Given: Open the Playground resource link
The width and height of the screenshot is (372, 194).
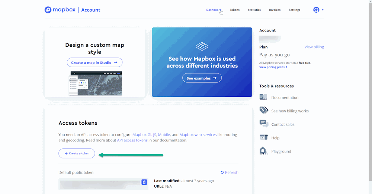Looking at the screenshot, I should coord(281,151).
